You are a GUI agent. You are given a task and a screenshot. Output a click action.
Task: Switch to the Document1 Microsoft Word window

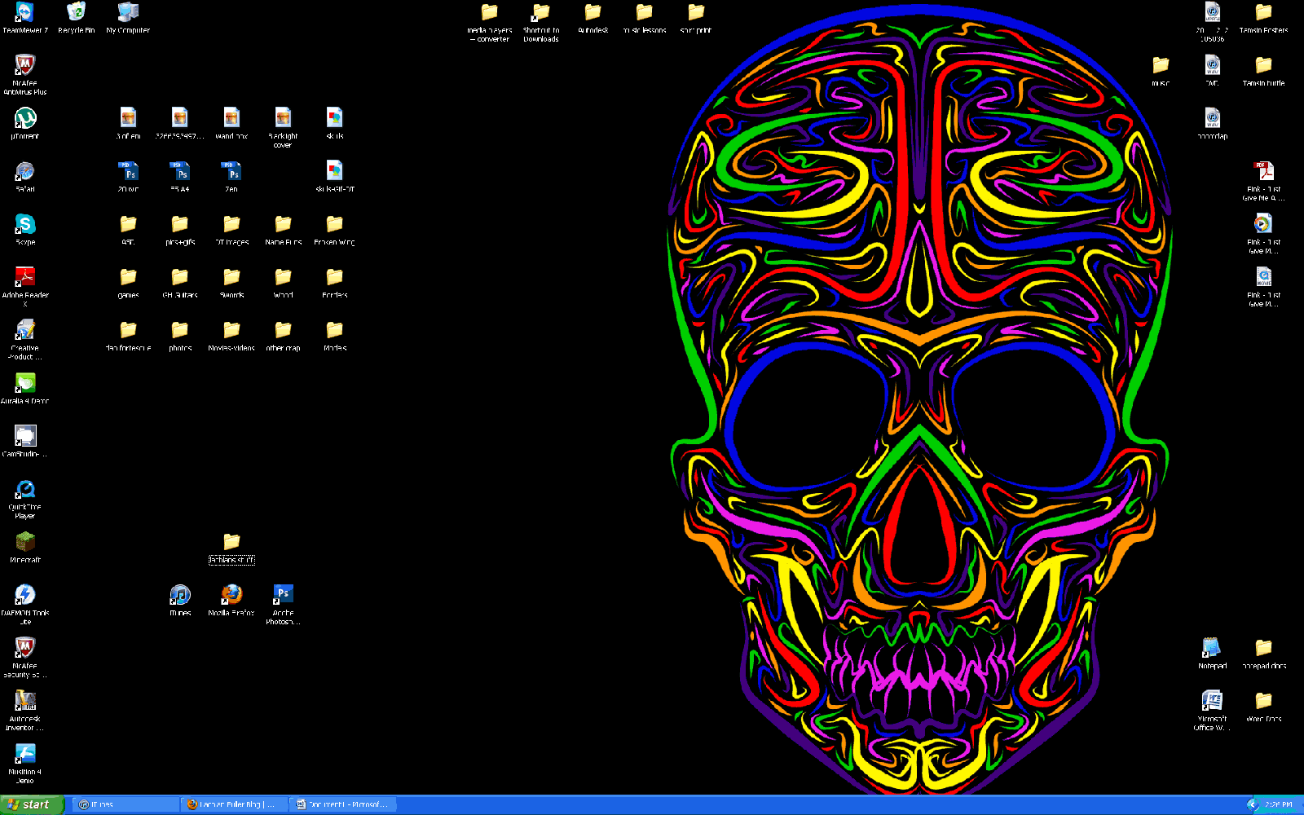tap(342, 804)
